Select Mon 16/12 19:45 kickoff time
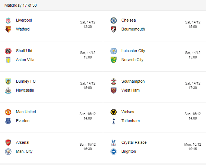 pyautogui.click(x=193, y=147)
